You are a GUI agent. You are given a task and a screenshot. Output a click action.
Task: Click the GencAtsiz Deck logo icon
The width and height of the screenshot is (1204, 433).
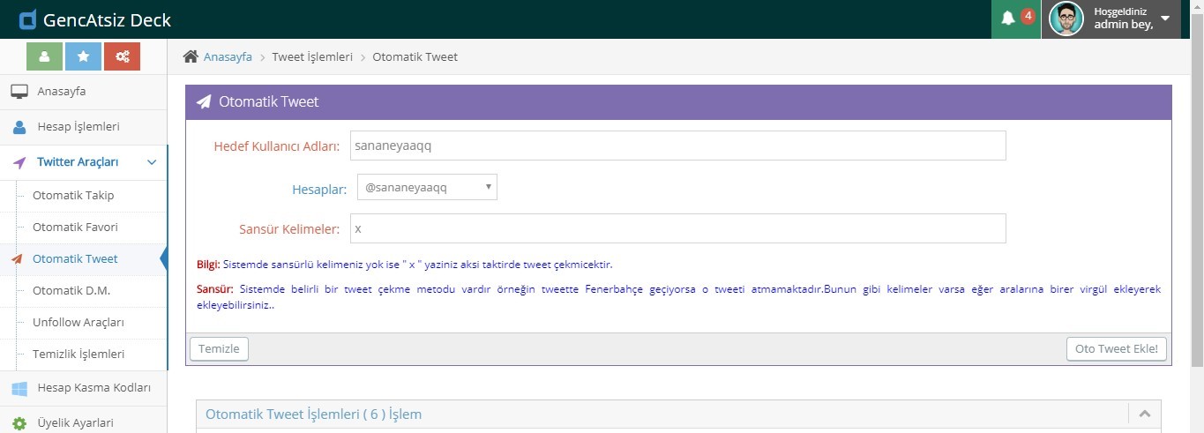click(x=27, y=19)
